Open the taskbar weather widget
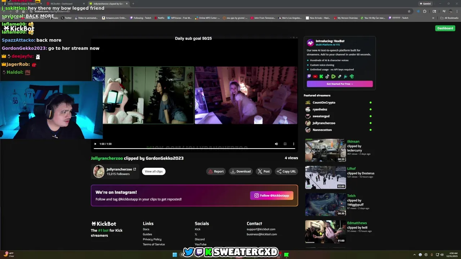This screenshot has width=461, height=259. pyautogui.click(x=9, y=255)
